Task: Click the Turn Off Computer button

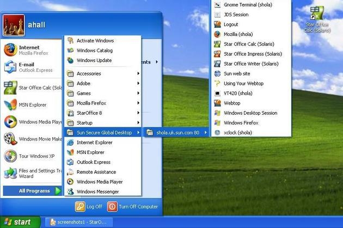Action: 132,207
